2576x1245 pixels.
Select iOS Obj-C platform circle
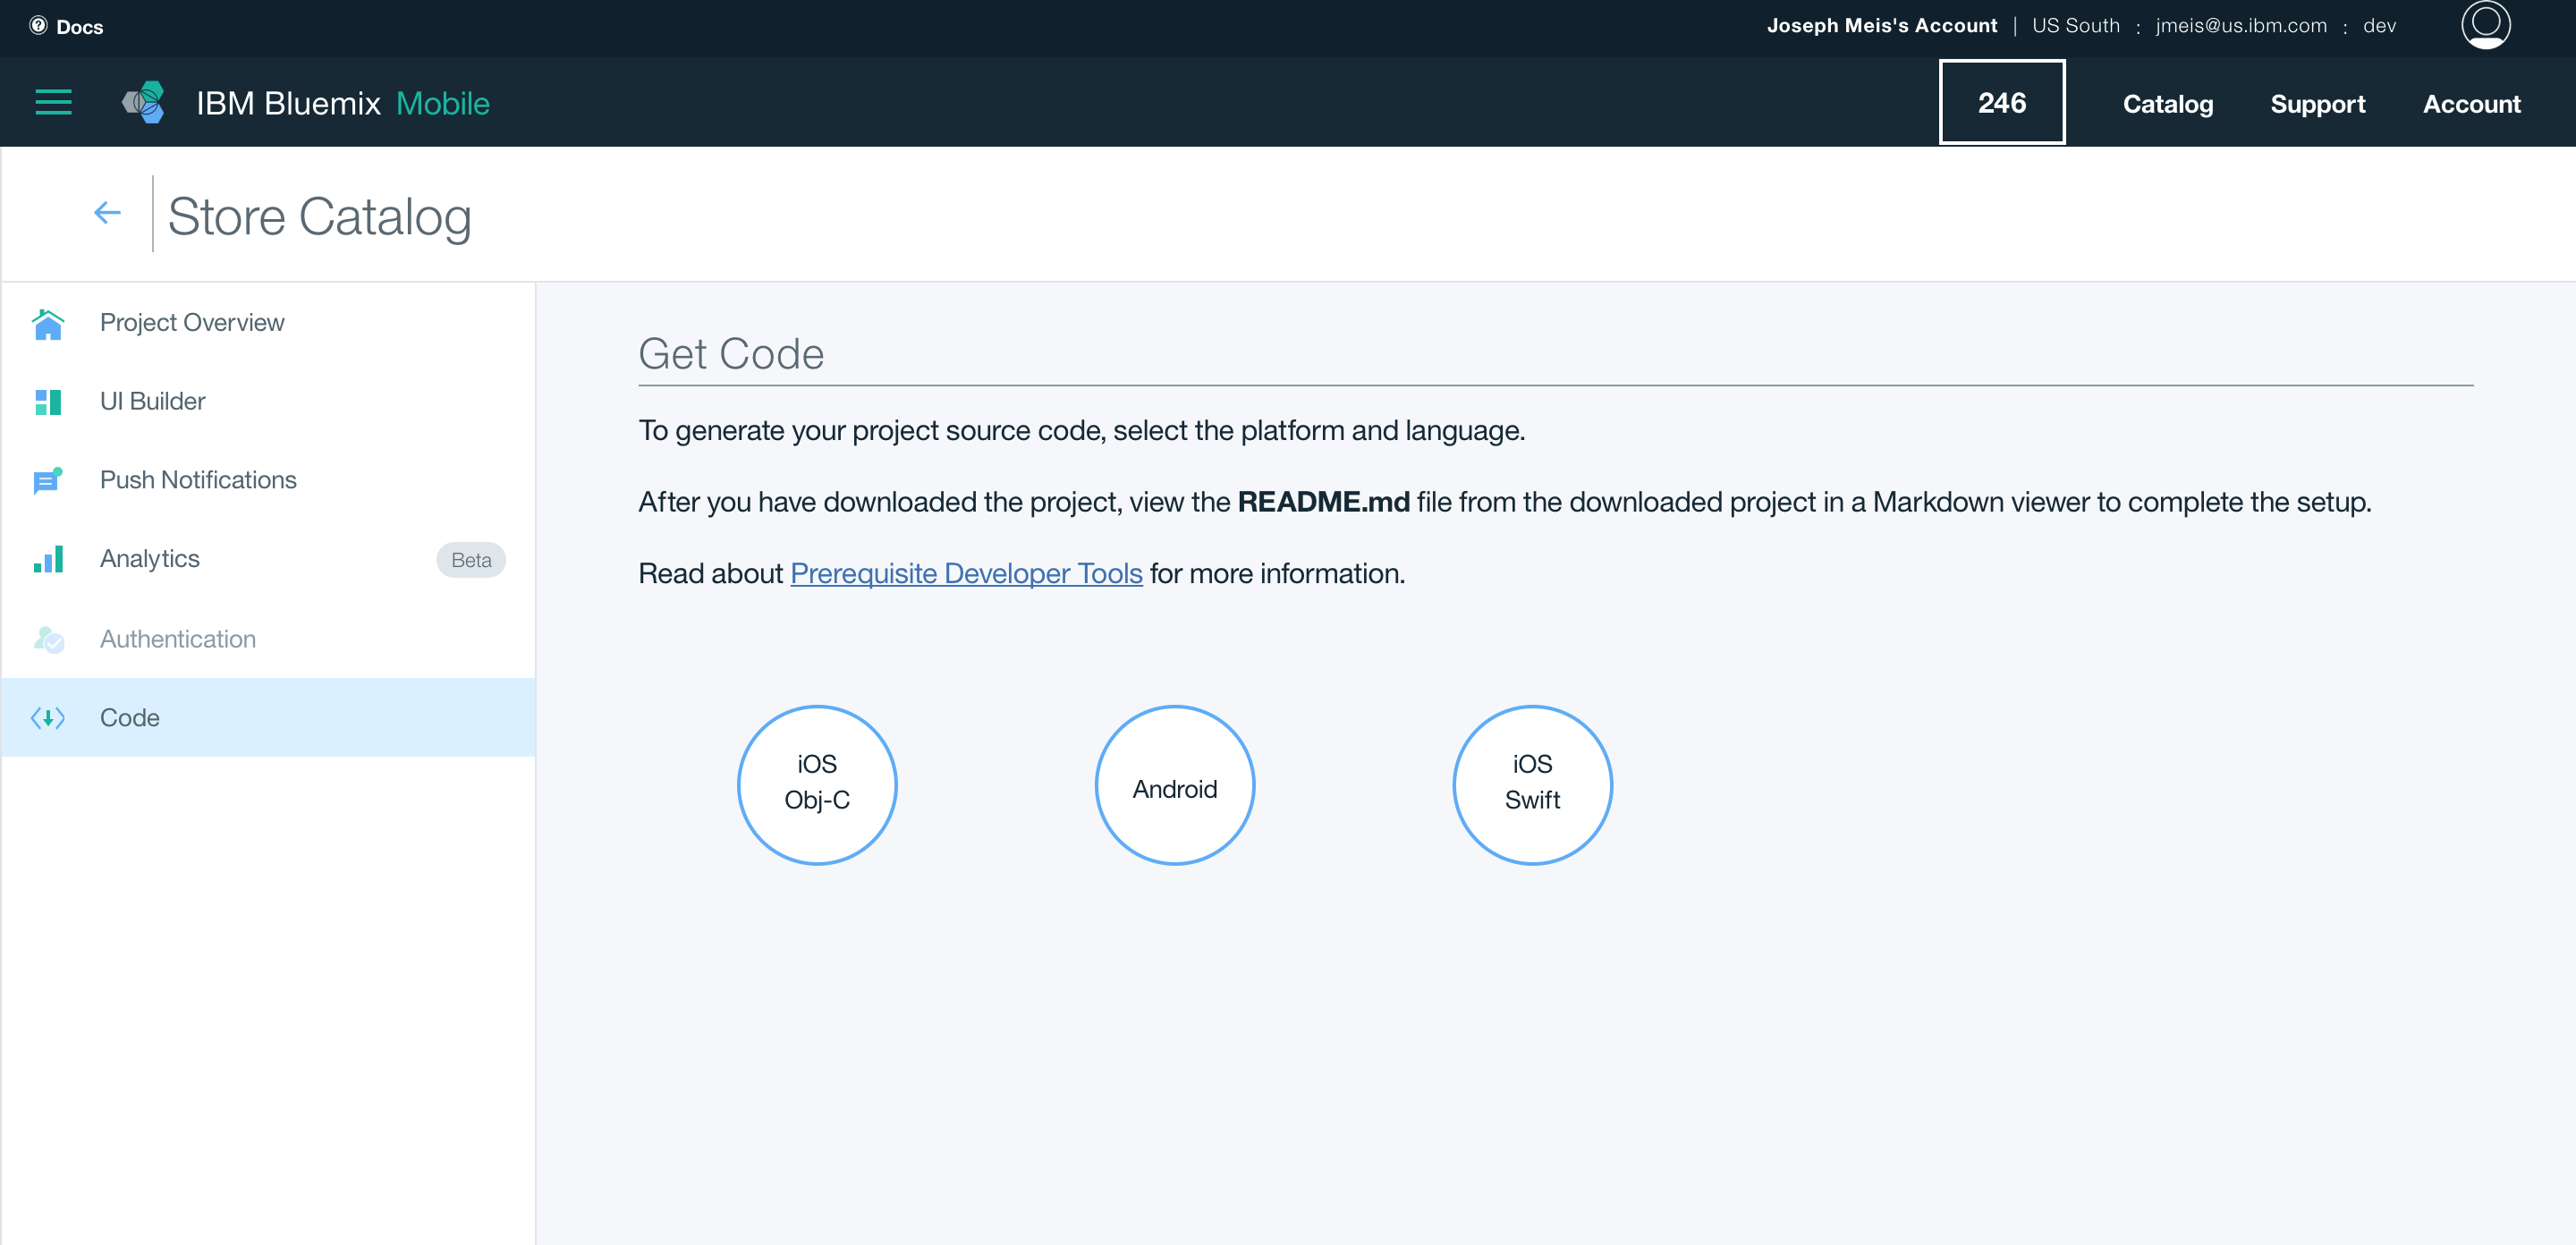(817, 785)
